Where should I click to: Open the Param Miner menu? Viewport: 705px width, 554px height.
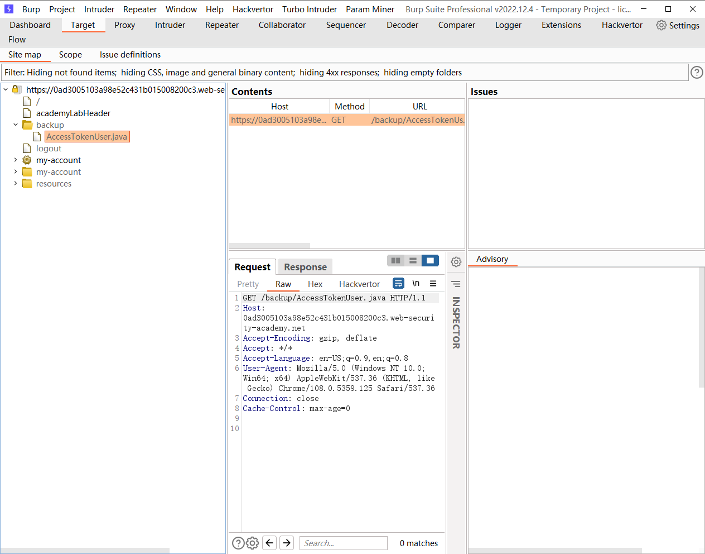coord(370,9)
